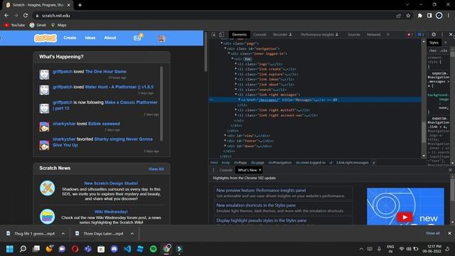The width and height of the screenshot is (455, 256).
Task: Click the Scratch logo in navigation bar
Action: point(45,38)
